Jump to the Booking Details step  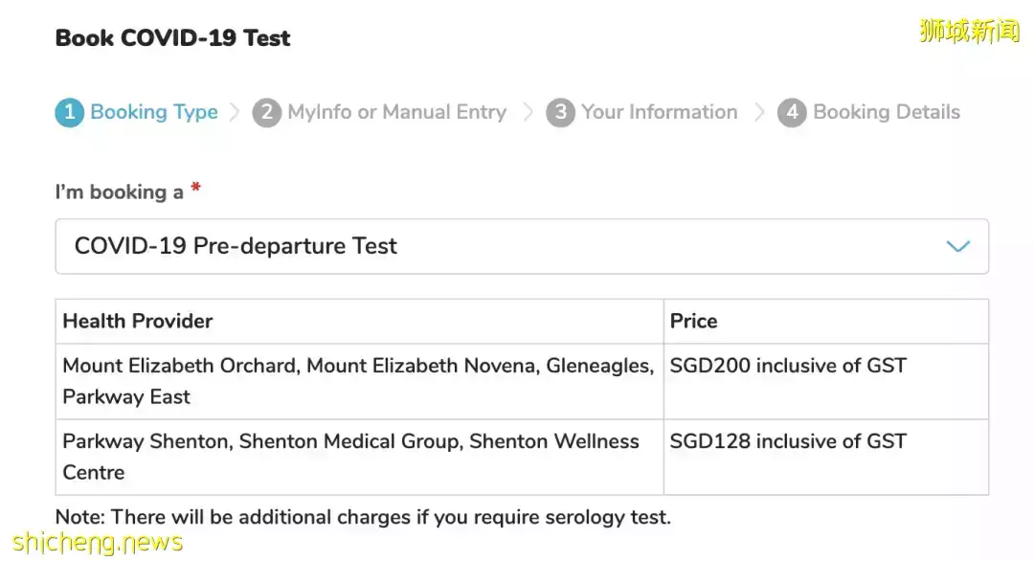point(886,113)
